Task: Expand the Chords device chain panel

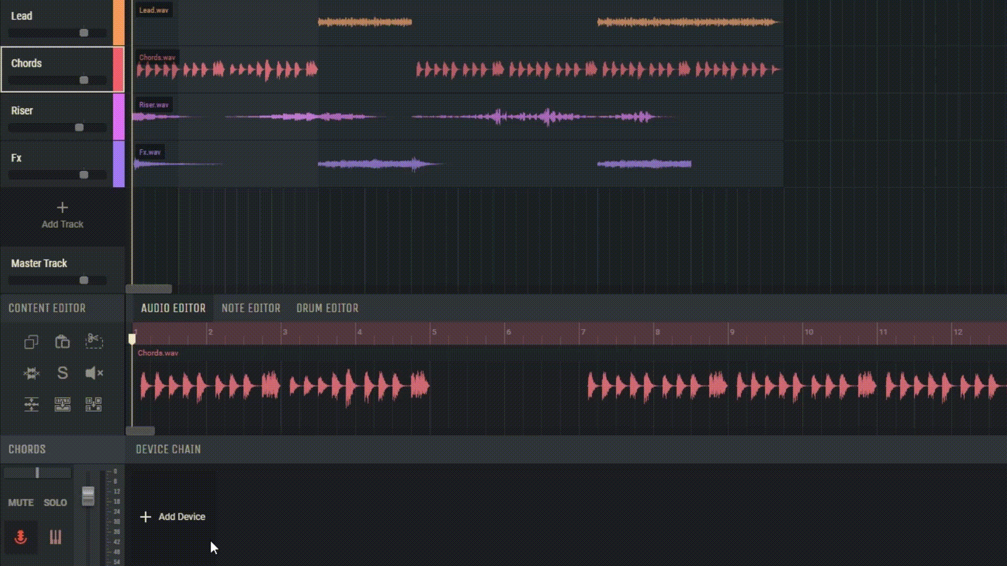Action: [x=168, y=449]
